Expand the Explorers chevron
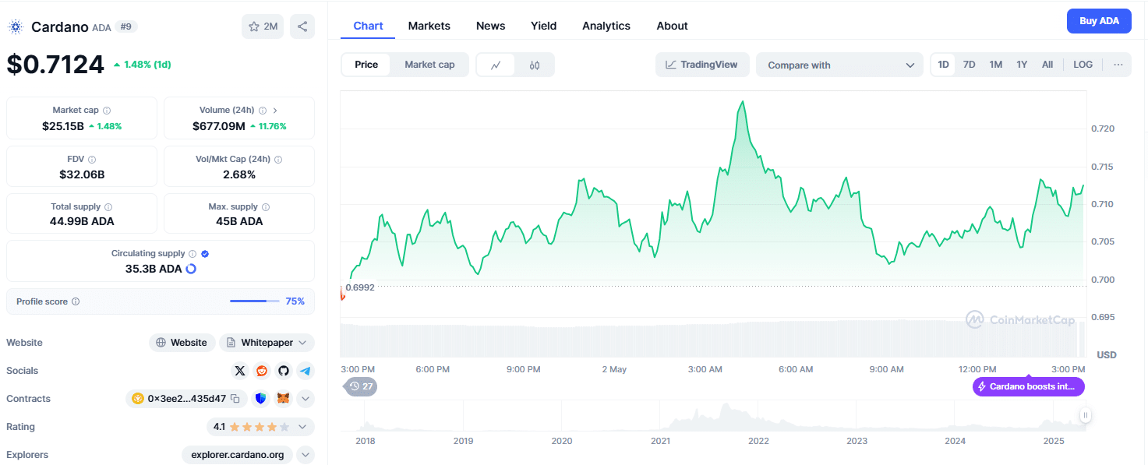1148x465 pixels. [306, 455]
